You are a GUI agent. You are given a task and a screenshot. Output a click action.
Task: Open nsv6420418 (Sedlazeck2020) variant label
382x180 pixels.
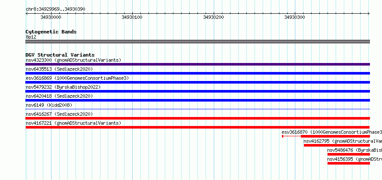tap(59, 96)
